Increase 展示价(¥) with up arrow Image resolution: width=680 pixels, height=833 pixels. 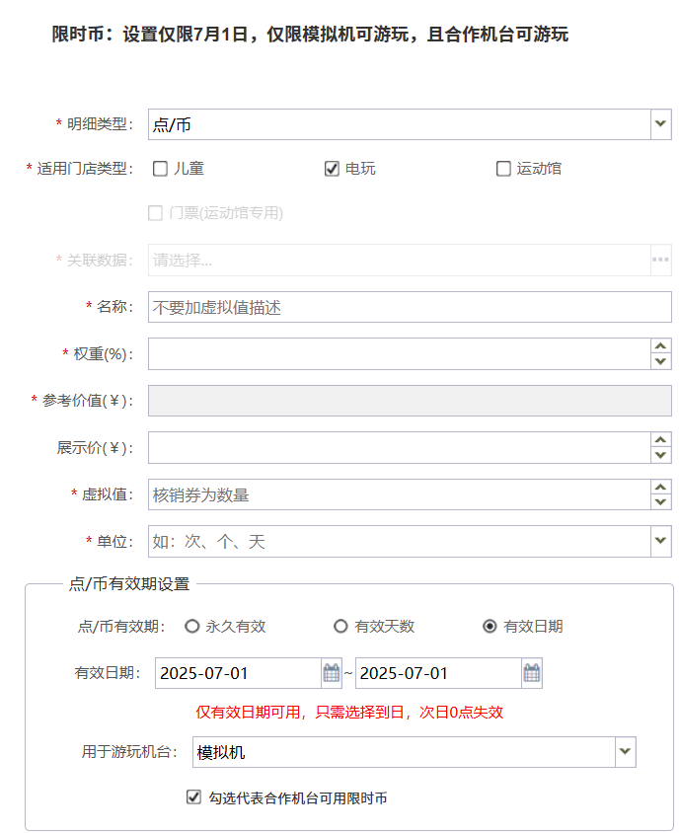661,440
